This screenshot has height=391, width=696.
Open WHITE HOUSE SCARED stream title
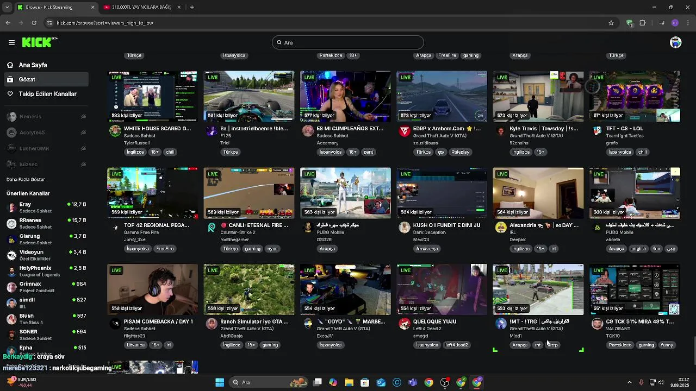158,129
